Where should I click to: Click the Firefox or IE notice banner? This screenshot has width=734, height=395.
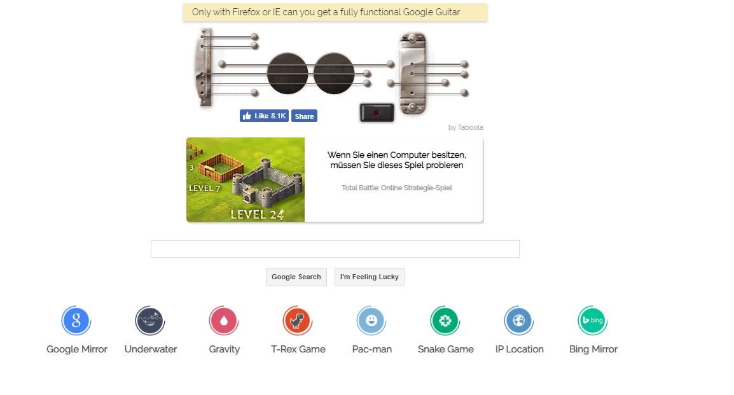click(x=335, y=12)
